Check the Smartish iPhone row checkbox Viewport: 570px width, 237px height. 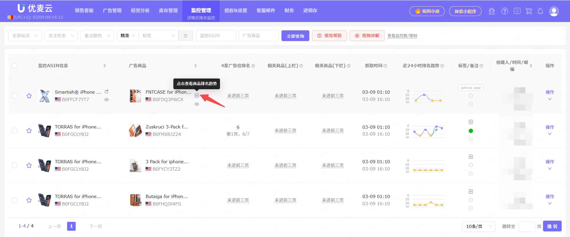tap(15, 96)
